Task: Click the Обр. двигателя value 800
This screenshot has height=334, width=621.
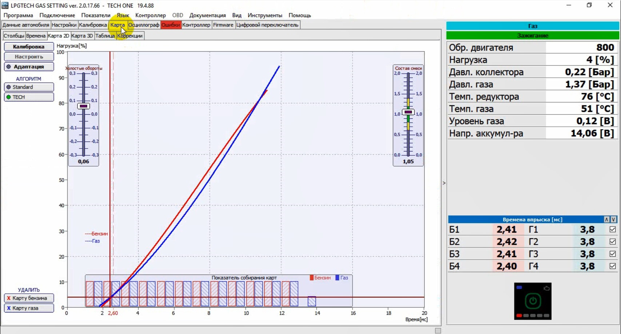Action: click(605, 48)
